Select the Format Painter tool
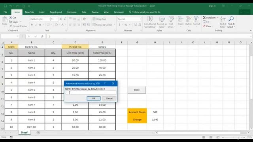Screen dimensions: 253x142 (18, 26)
